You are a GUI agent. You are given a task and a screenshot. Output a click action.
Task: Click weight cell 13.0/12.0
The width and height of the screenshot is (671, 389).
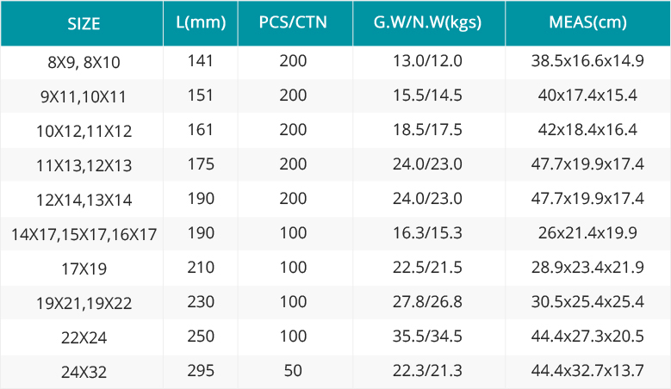pyautogui.click(x=428, y=61)
